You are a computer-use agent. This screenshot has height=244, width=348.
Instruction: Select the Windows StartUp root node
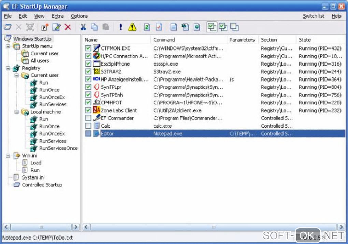point(32,39)
